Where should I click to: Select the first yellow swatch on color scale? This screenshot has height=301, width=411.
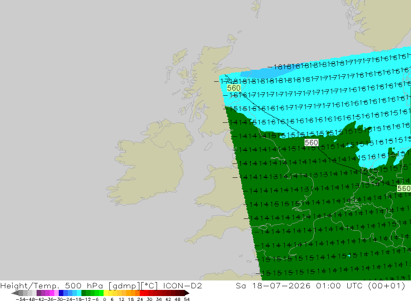106,293
